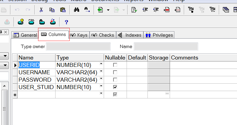Click the Comments column header
Image resolution: width=237 pixels, height=125 pixels.
(x=203, y=57)
